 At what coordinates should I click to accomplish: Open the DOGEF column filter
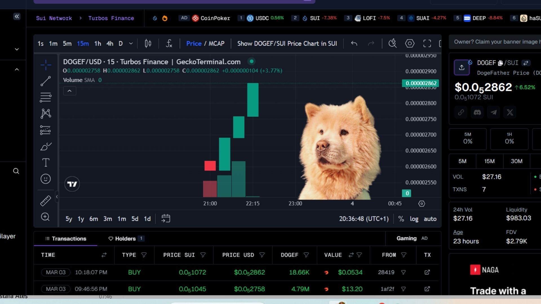pyautogui.click(x=306, y=255)
